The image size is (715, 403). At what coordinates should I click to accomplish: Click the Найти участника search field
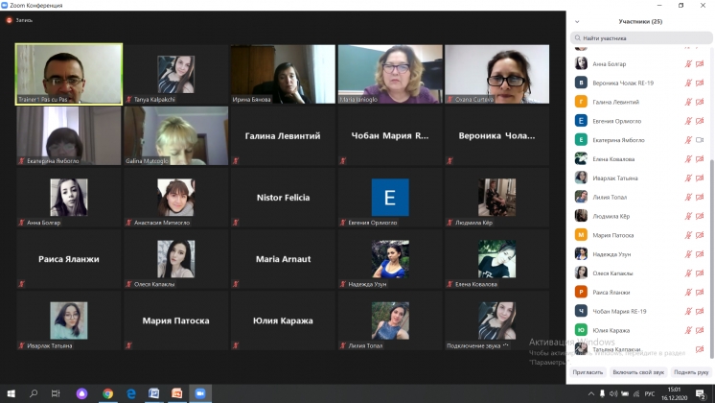(641, 37)
